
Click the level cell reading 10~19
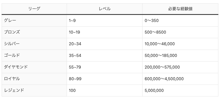[105, 32]
